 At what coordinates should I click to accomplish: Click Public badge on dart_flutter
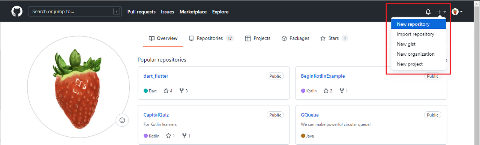(275, 76)
